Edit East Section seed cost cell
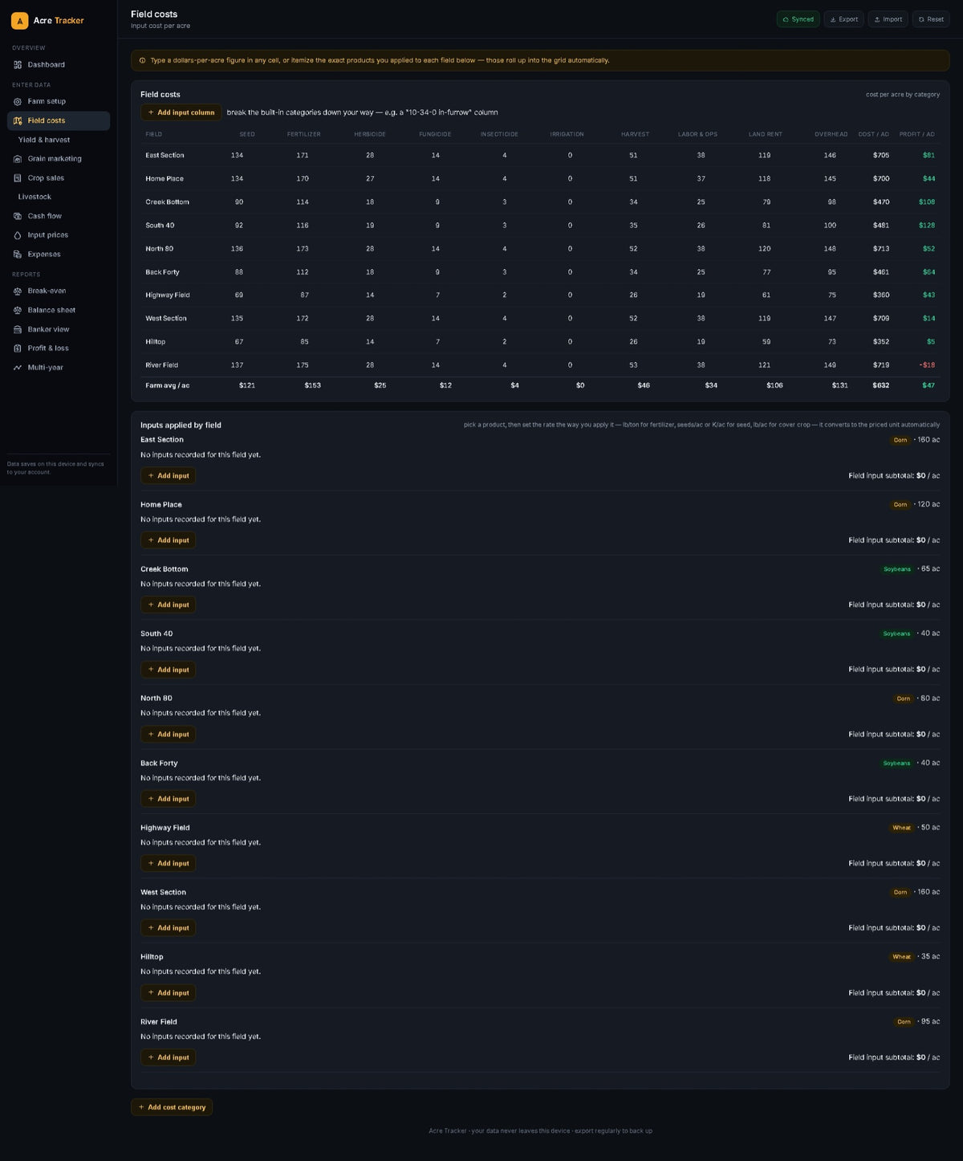 click(237, 155)
